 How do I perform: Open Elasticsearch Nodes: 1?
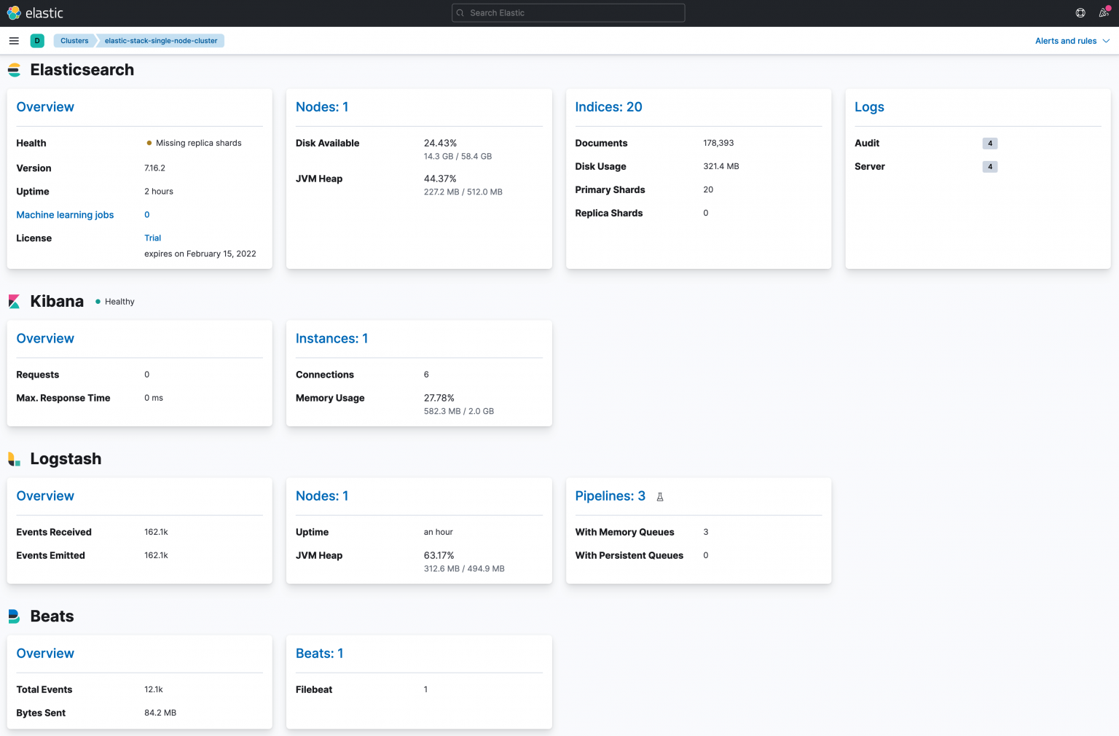[x=322, y=107]
